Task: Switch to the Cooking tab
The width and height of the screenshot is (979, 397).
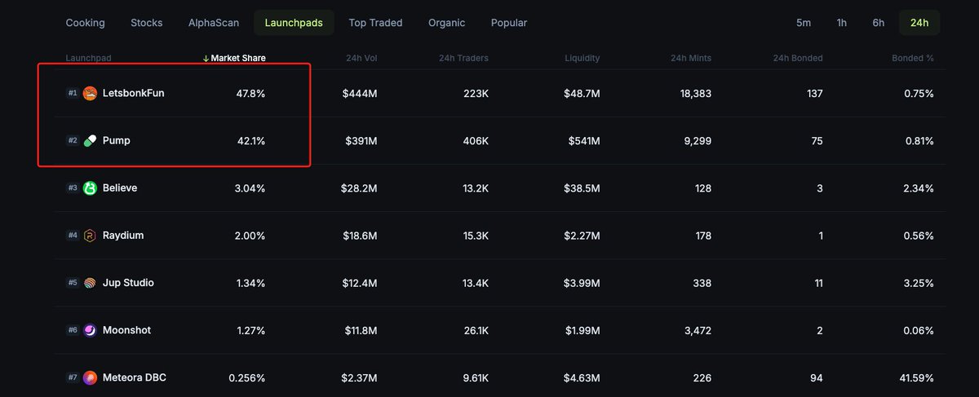Action: (85, 23)
